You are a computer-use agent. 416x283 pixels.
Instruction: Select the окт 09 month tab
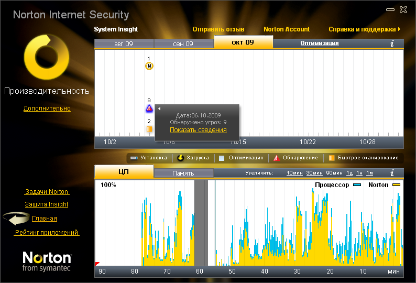click(243, 42)
